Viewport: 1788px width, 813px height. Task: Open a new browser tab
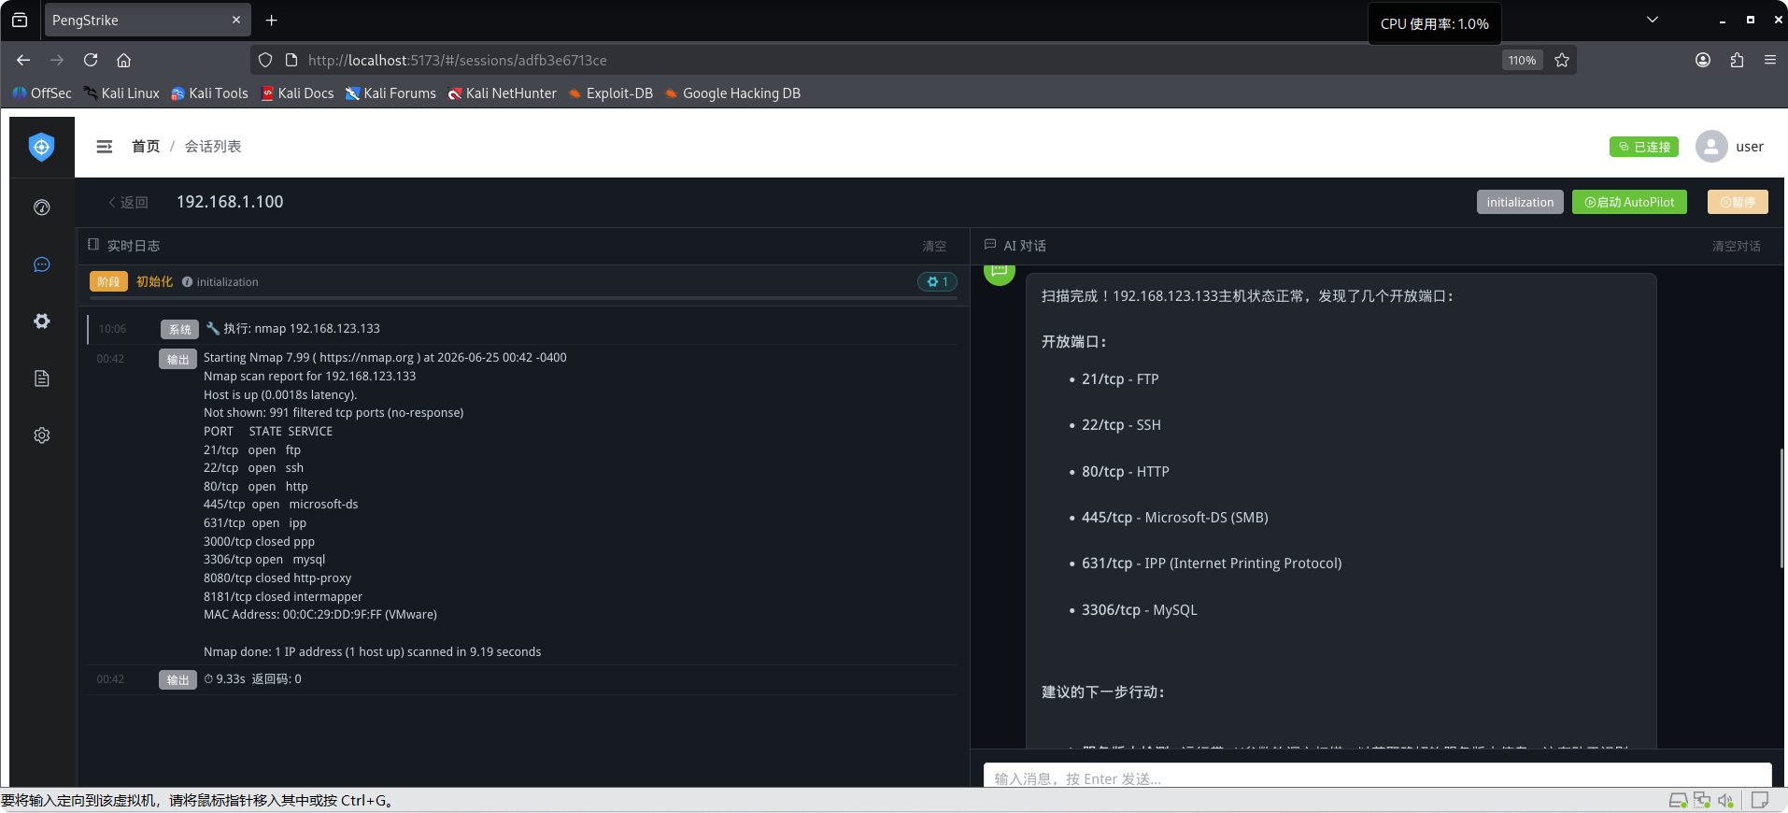[271, 21]
